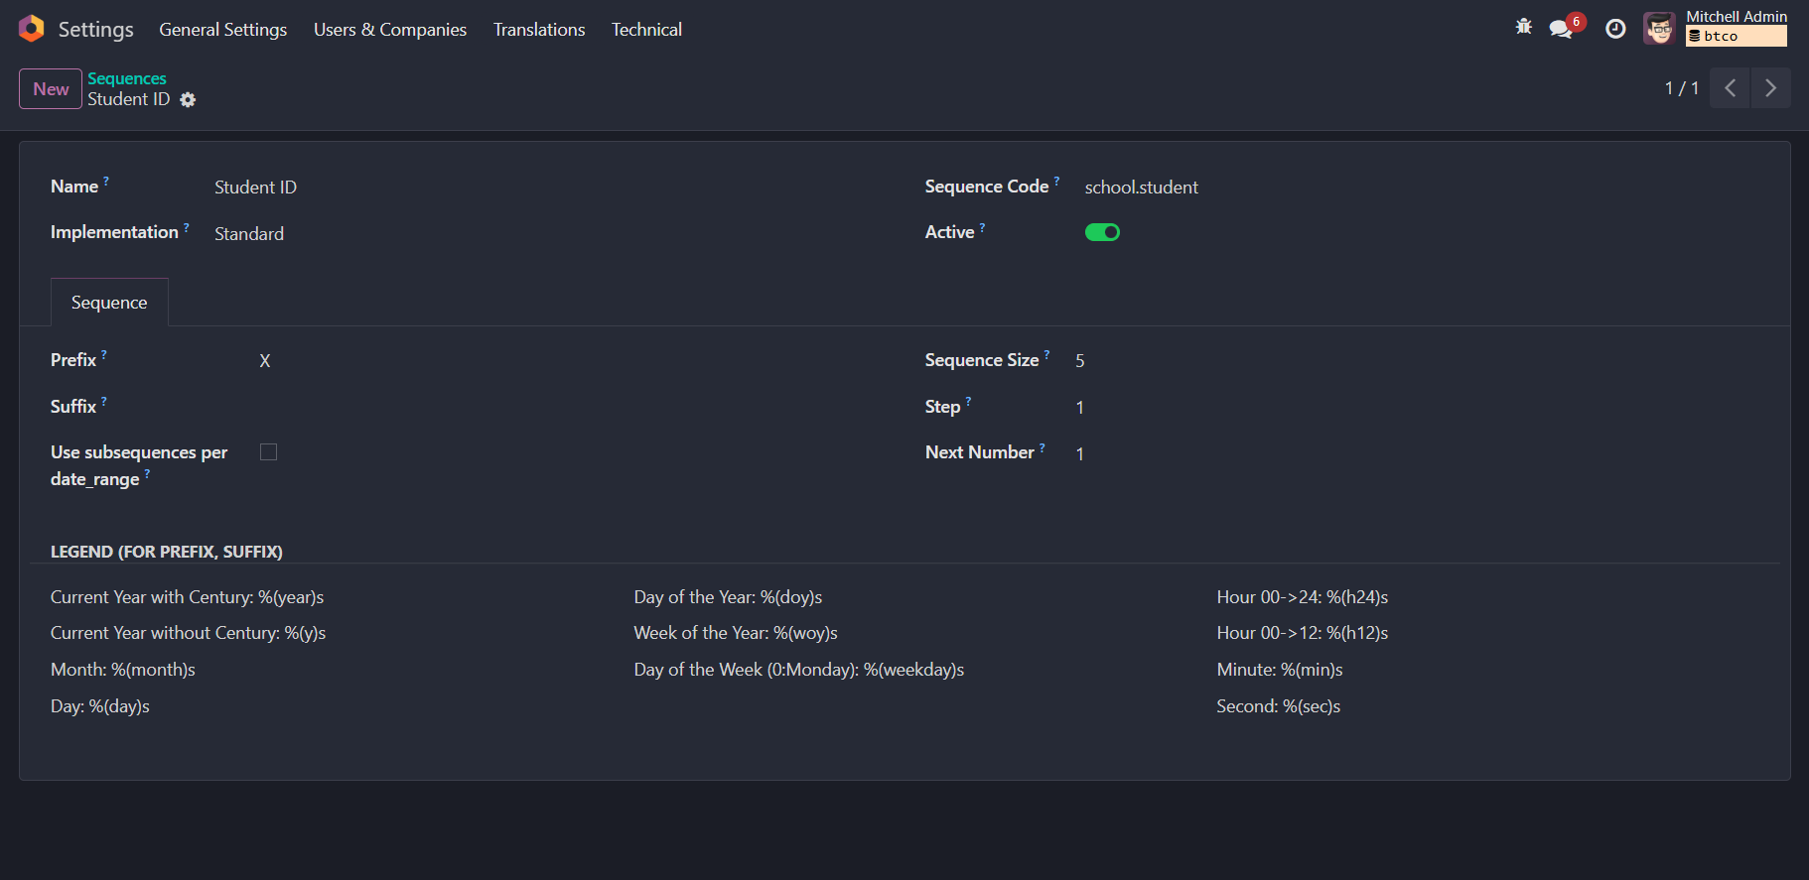Click the New button
Viewport: 1809px width, 880px height.
click(x=51, y=89)
